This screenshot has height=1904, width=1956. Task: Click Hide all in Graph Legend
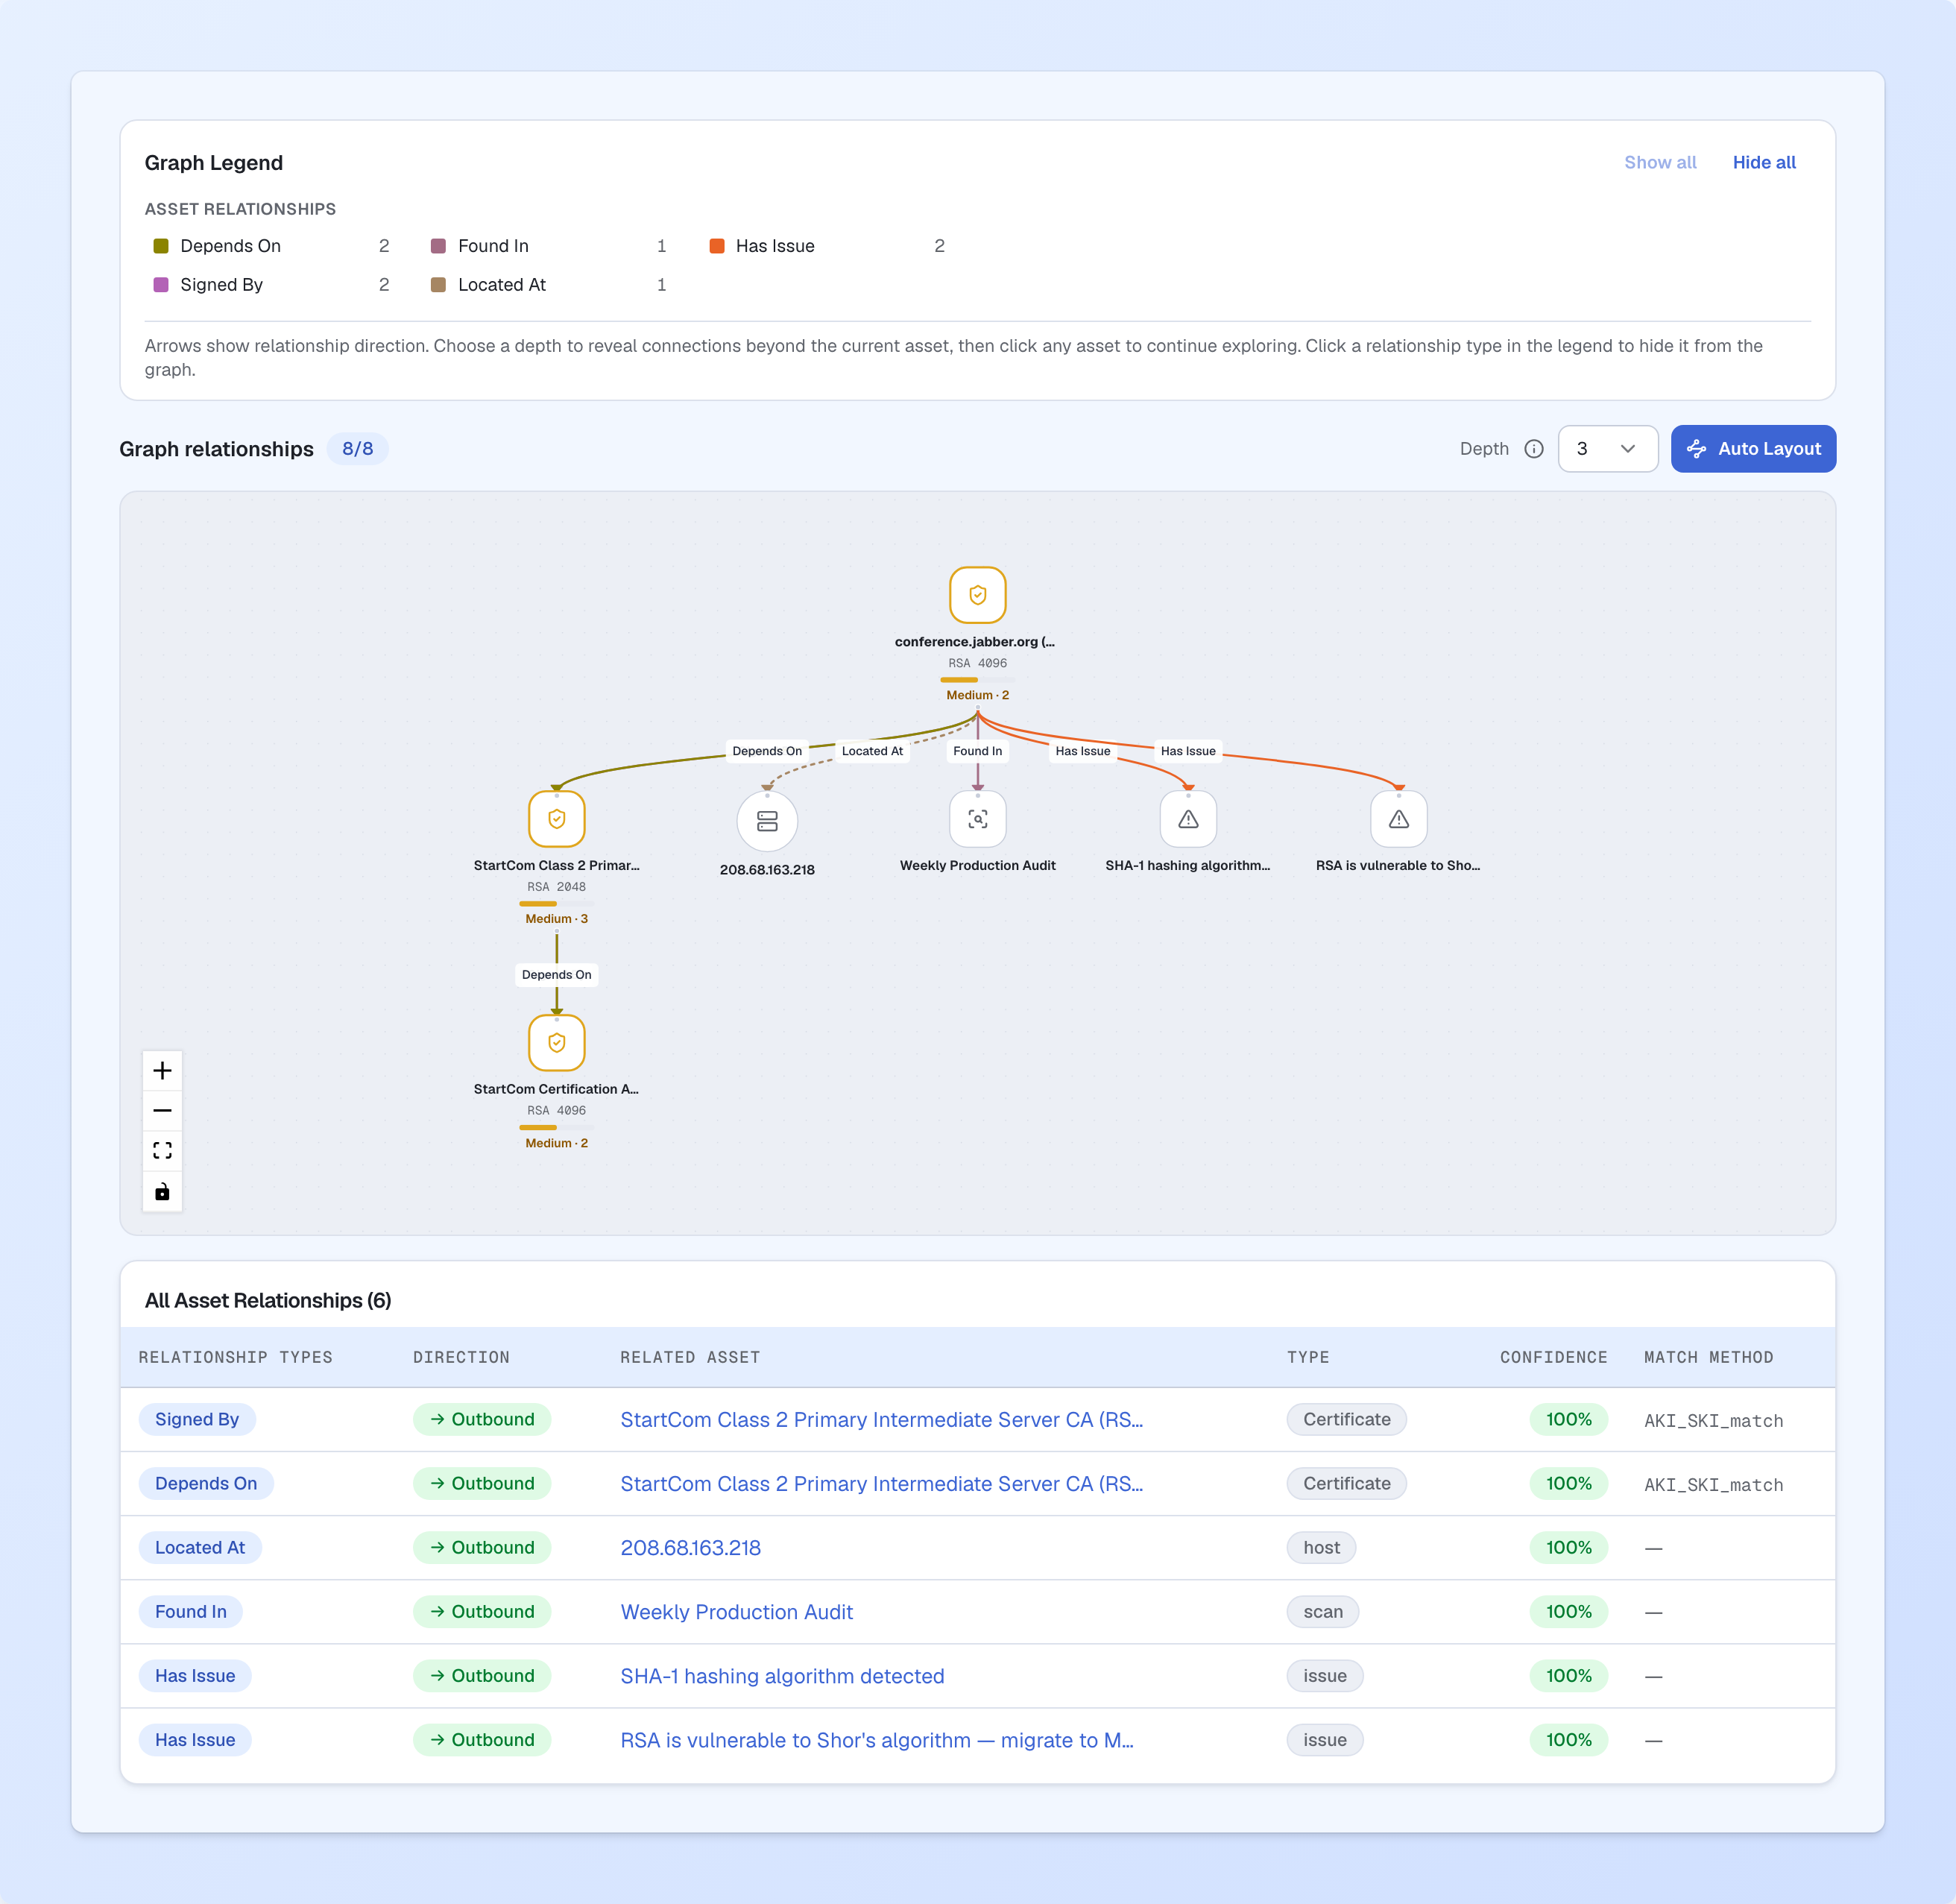1764,162
